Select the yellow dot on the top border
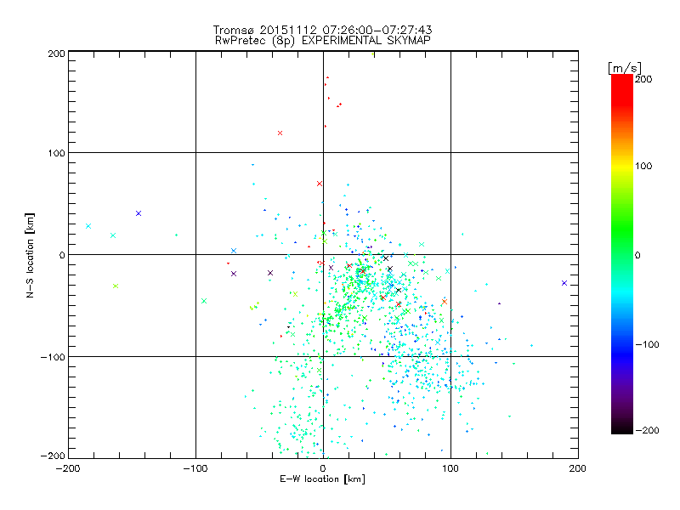Screen dimensions: 680x510 pos(373,54)
